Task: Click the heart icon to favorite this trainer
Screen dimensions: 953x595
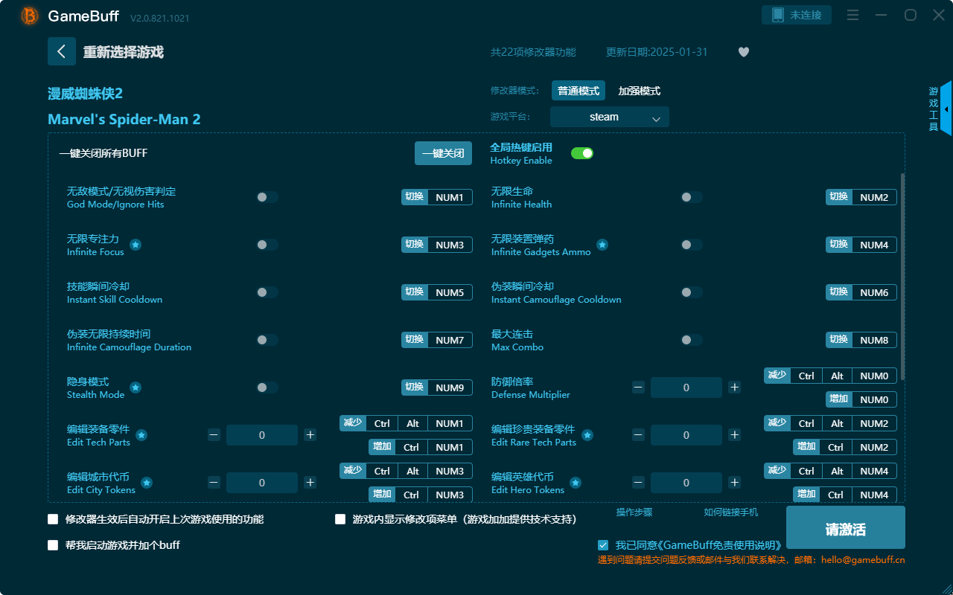Action: click(x=743, y=52)
